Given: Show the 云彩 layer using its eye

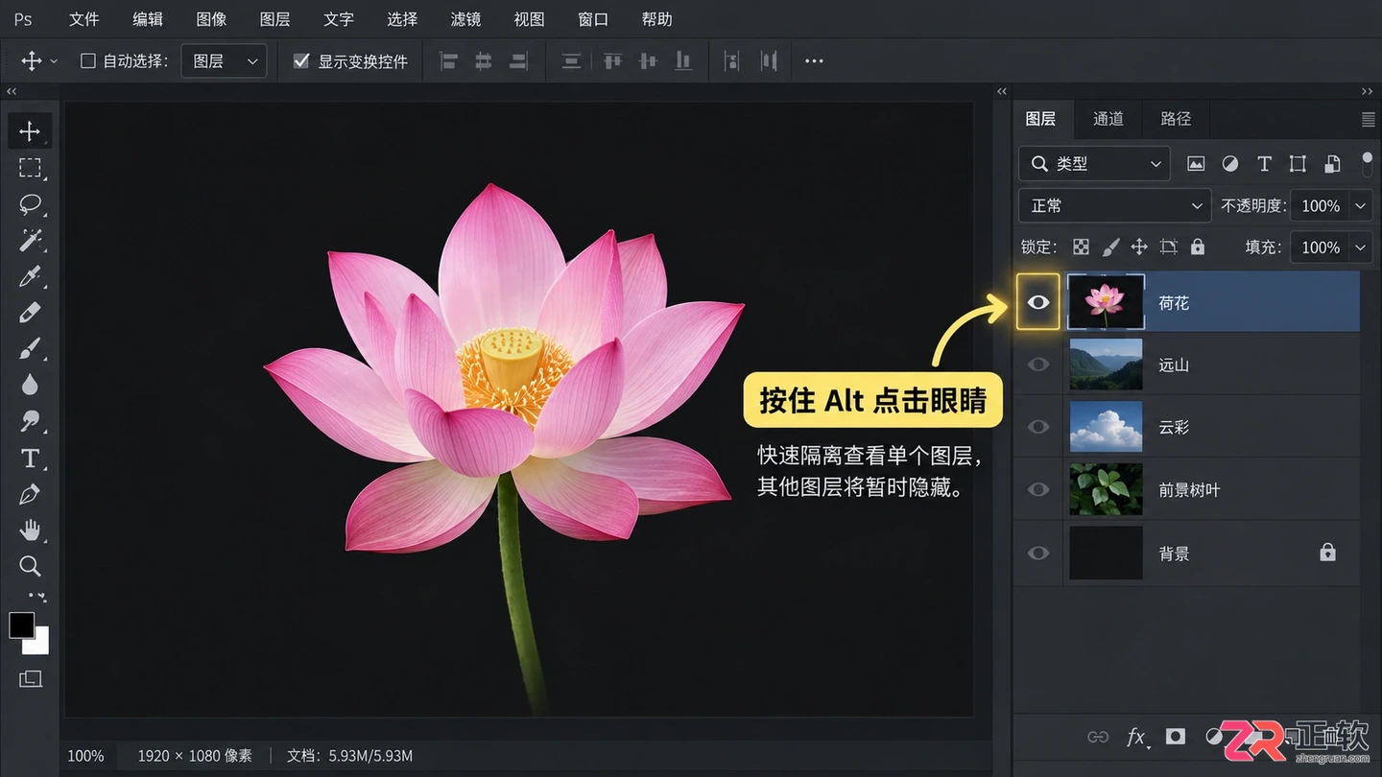Looking at the screenshot, I should click(x=1038, y=427).
